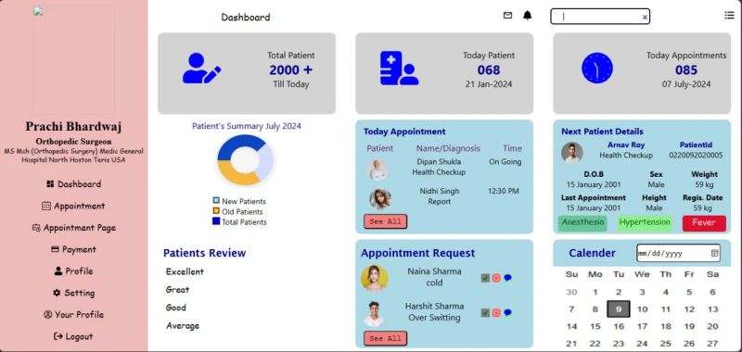742x352 pixels.
Task: Reject Harshit Sharma's request red cross
Action: point(496,312)
